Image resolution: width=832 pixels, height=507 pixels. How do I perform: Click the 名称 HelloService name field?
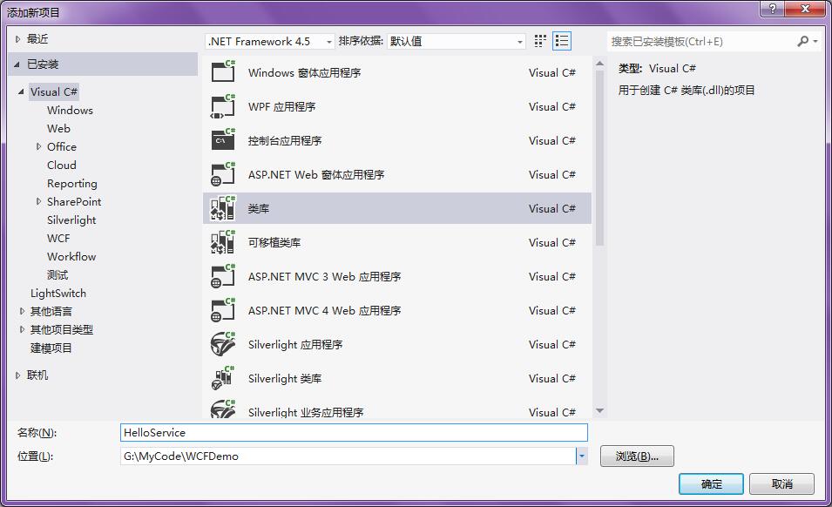point(354,432)
